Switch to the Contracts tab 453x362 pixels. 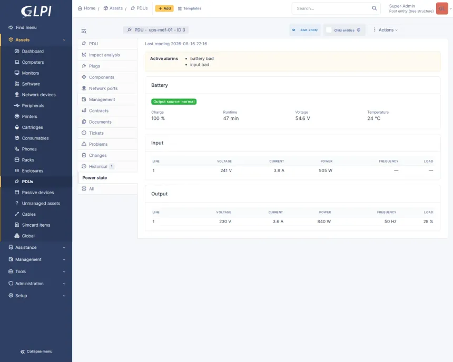pos(107,110)
